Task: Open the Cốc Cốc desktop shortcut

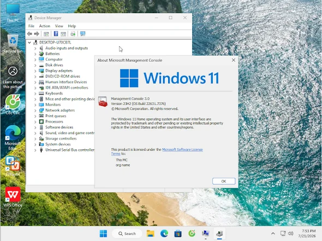Action: coord(13,104)
